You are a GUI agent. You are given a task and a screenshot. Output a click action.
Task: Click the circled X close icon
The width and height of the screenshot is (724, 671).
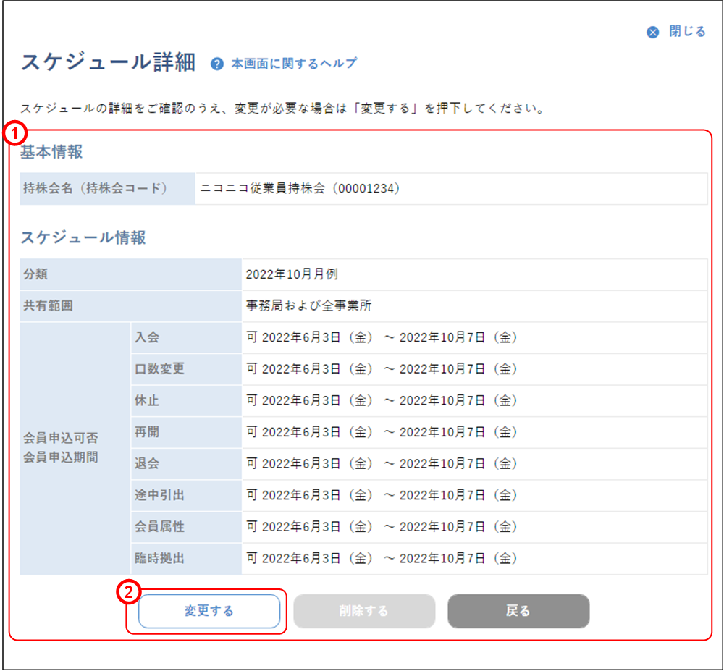tap(653, 33)
